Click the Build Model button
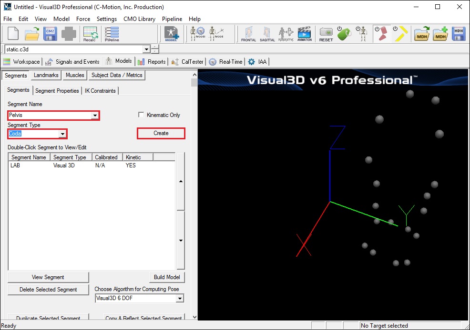Screen dimensions: 470x330 coord(167,277)
